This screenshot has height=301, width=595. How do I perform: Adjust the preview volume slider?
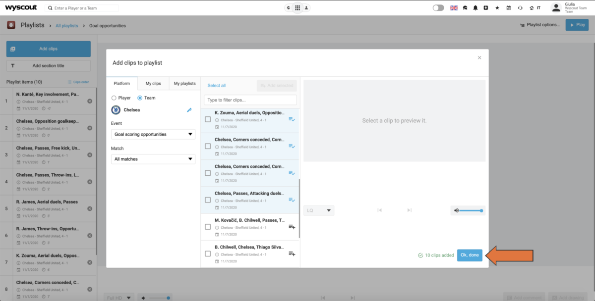click(471, 210)
